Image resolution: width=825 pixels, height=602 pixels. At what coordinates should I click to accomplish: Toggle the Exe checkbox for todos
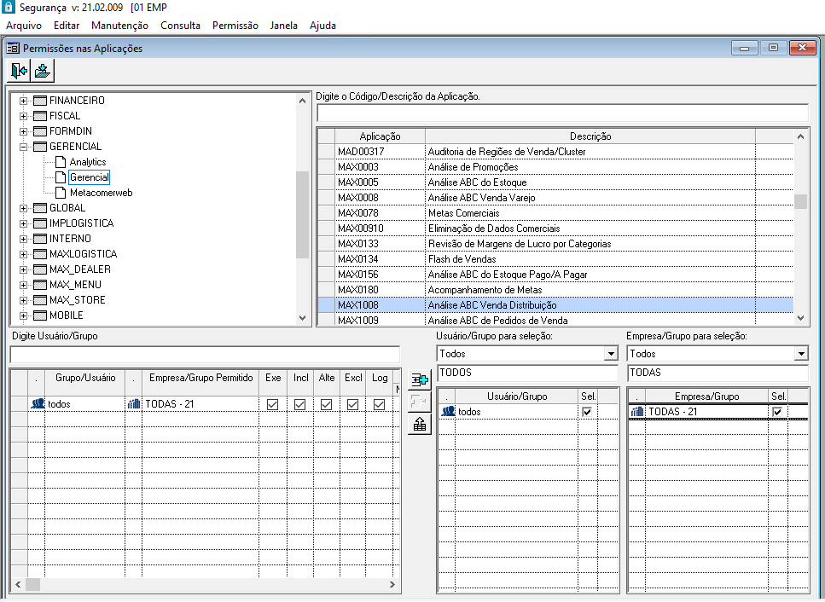(x=272, y=404)
